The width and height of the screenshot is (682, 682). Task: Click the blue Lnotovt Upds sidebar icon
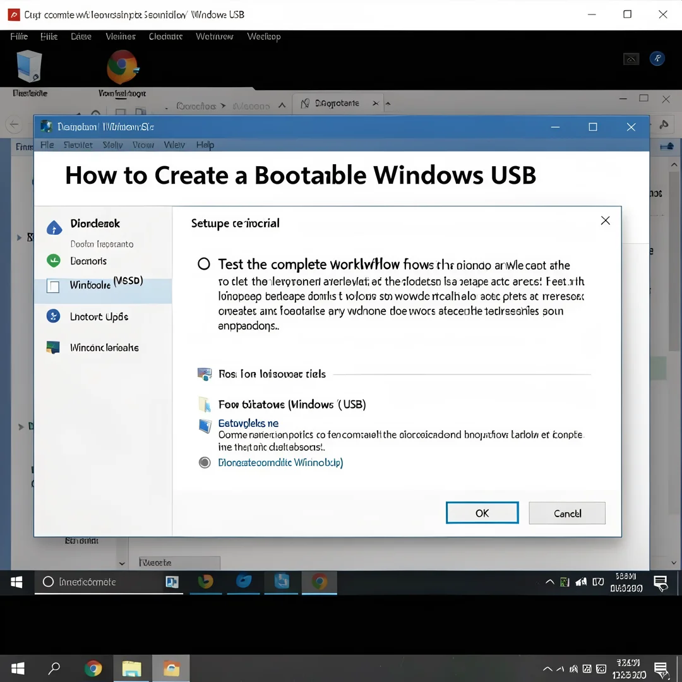click(53, 316)
